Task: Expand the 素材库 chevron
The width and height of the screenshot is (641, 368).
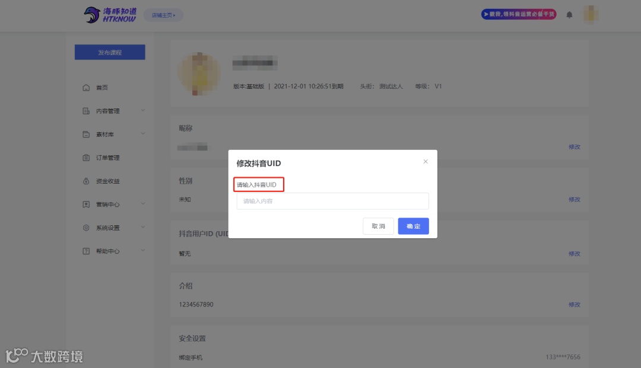Action: point(142,133)
